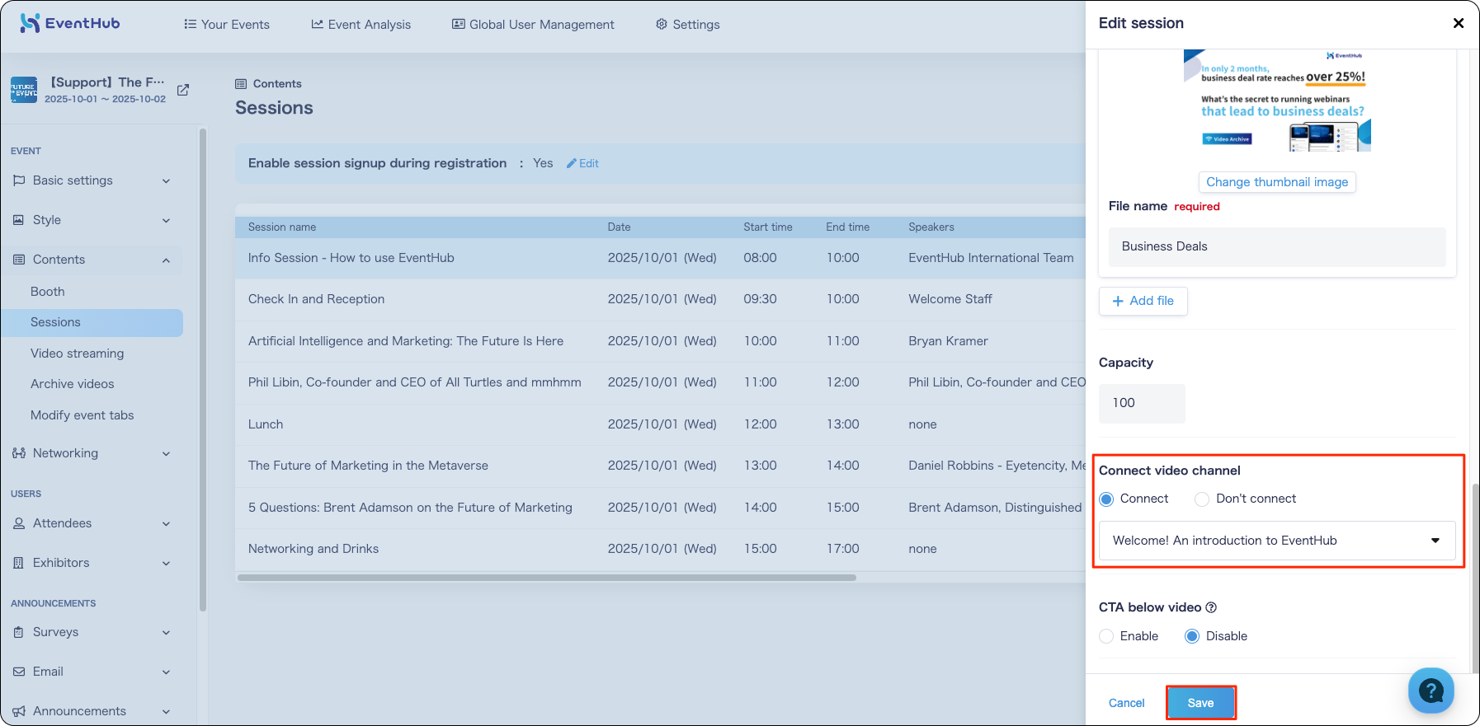Click the Networking icon in sidebar
Image resolution: width=1480 pixels, height=726 pixels.
19,453
